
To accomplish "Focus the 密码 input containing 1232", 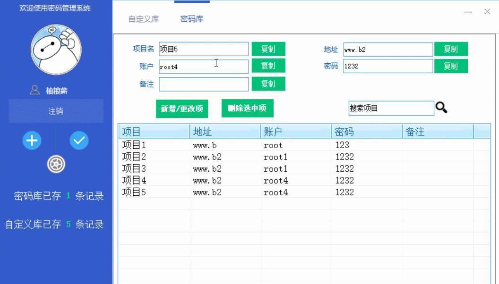I will point(388,66).
